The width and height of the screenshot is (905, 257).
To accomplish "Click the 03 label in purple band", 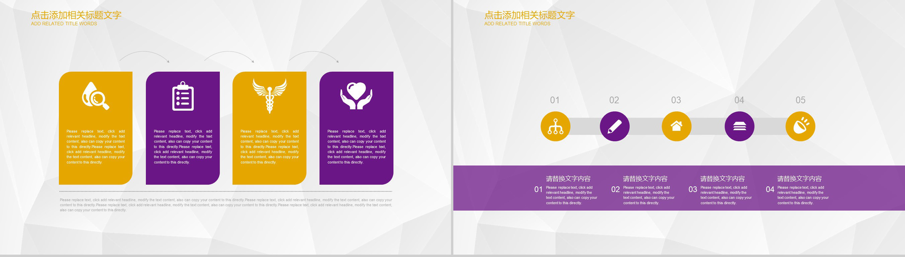I will (693, 189).
